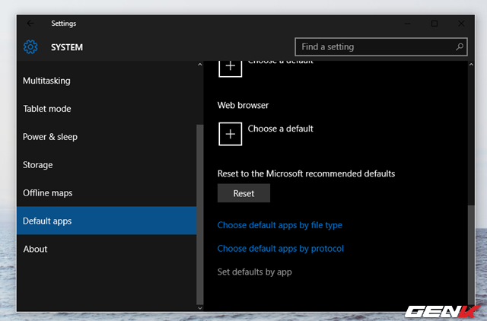Open Choose default apps by file type
Image resolution: width=487 pixels, height=321 pixels.
[x=279, y=225]
